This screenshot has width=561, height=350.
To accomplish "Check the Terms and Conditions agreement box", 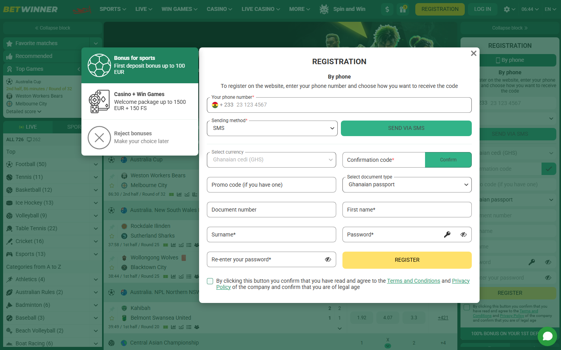I will tap(210, 281).
